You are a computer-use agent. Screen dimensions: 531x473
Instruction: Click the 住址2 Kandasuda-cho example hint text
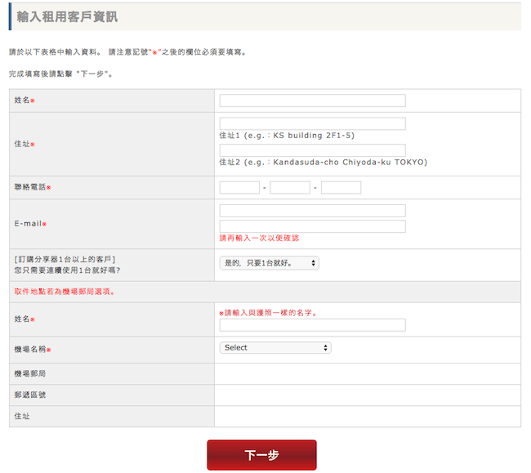tap(324, 163)
